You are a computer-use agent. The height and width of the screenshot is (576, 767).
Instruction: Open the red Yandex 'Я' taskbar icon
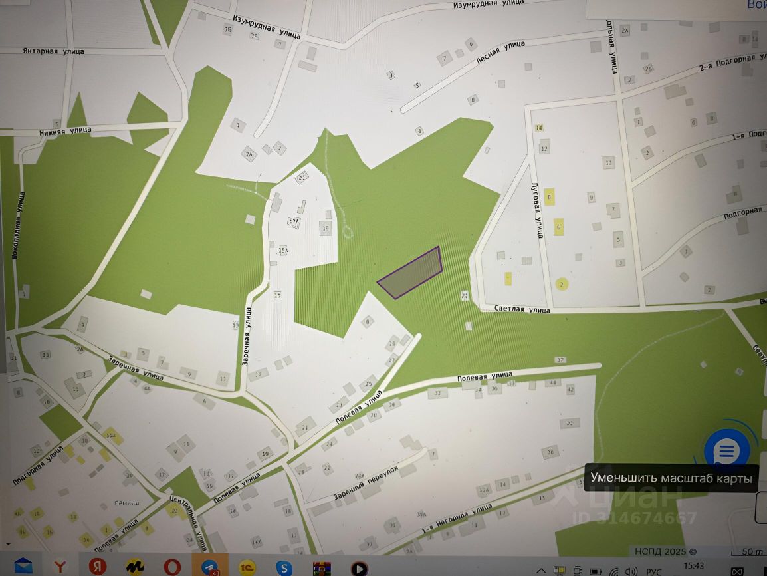97,567
